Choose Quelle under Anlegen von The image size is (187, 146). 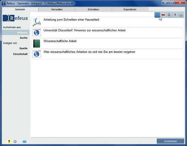tap(23, 48)
